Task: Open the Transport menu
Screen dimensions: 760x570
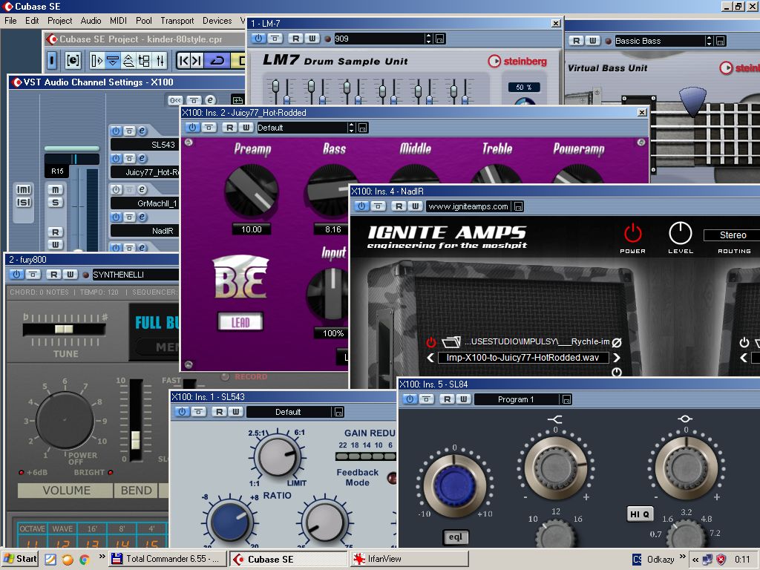Action: [x=177, y=21]
